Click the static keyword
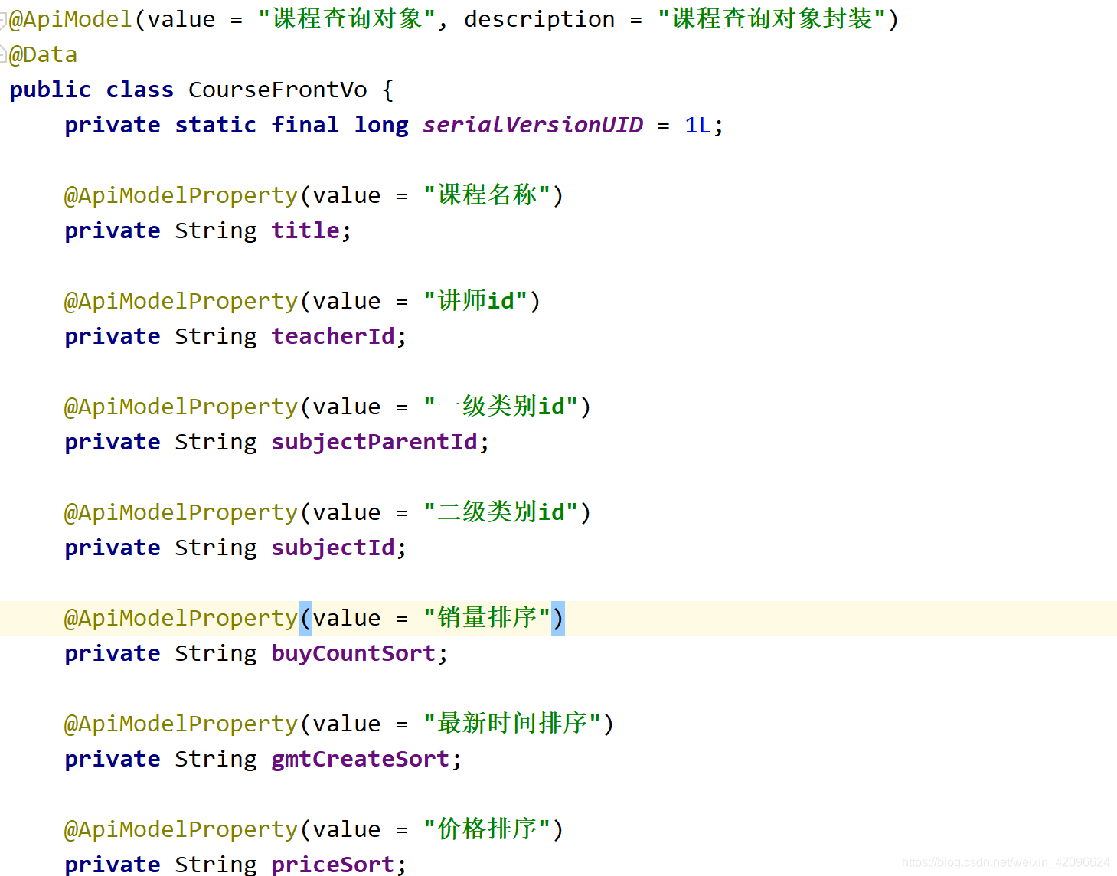 pyautogui.click(x=215, y=125)
